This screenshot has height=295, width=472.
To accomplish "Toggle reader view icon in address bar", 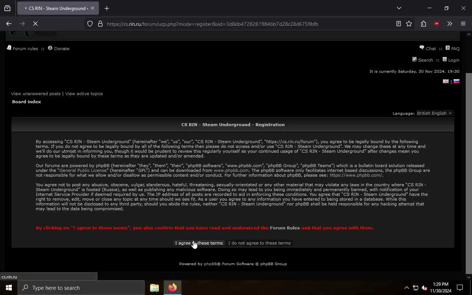I will [399, 24].
